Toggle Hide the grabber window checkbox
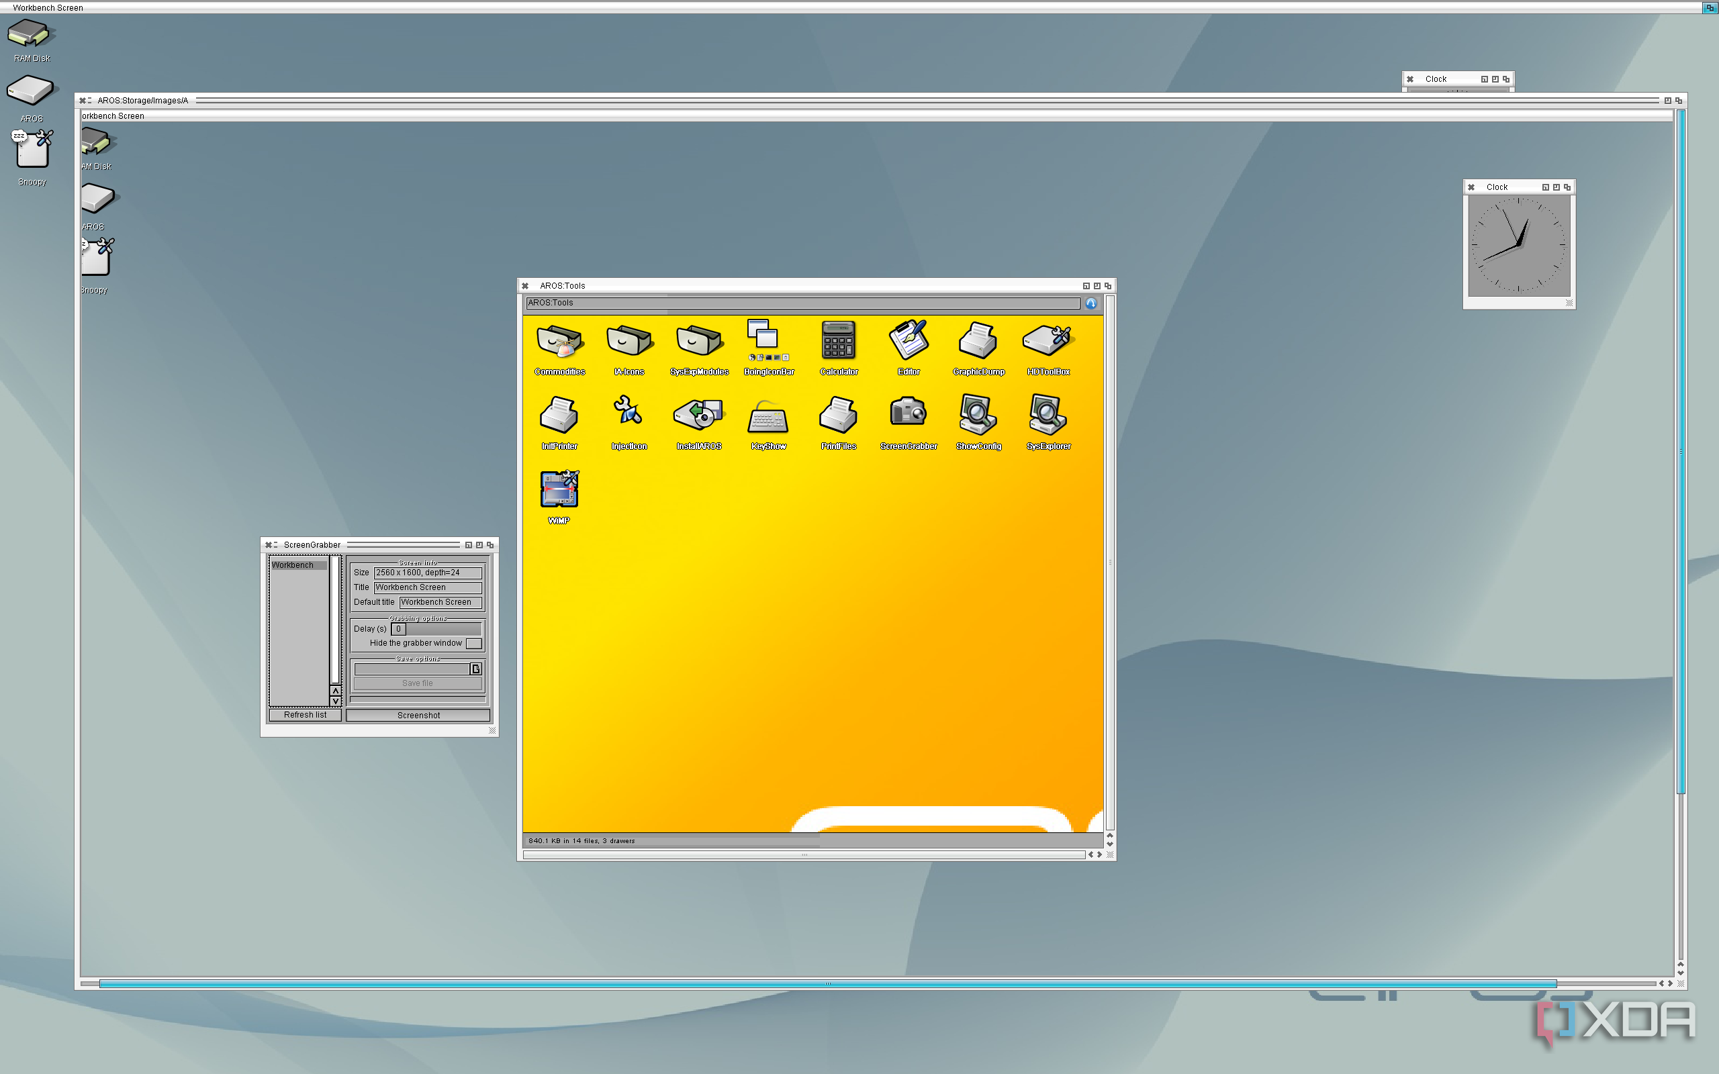The image size is (1719, 1074). click(474, 644)
